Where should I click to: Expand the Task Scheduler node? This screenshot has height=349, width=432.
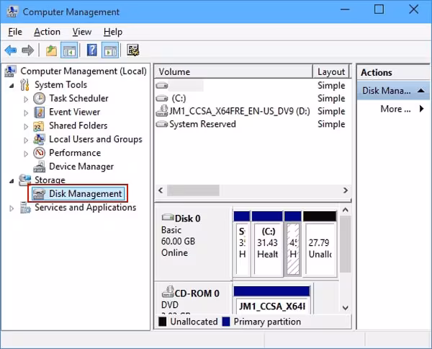(26, 99)
